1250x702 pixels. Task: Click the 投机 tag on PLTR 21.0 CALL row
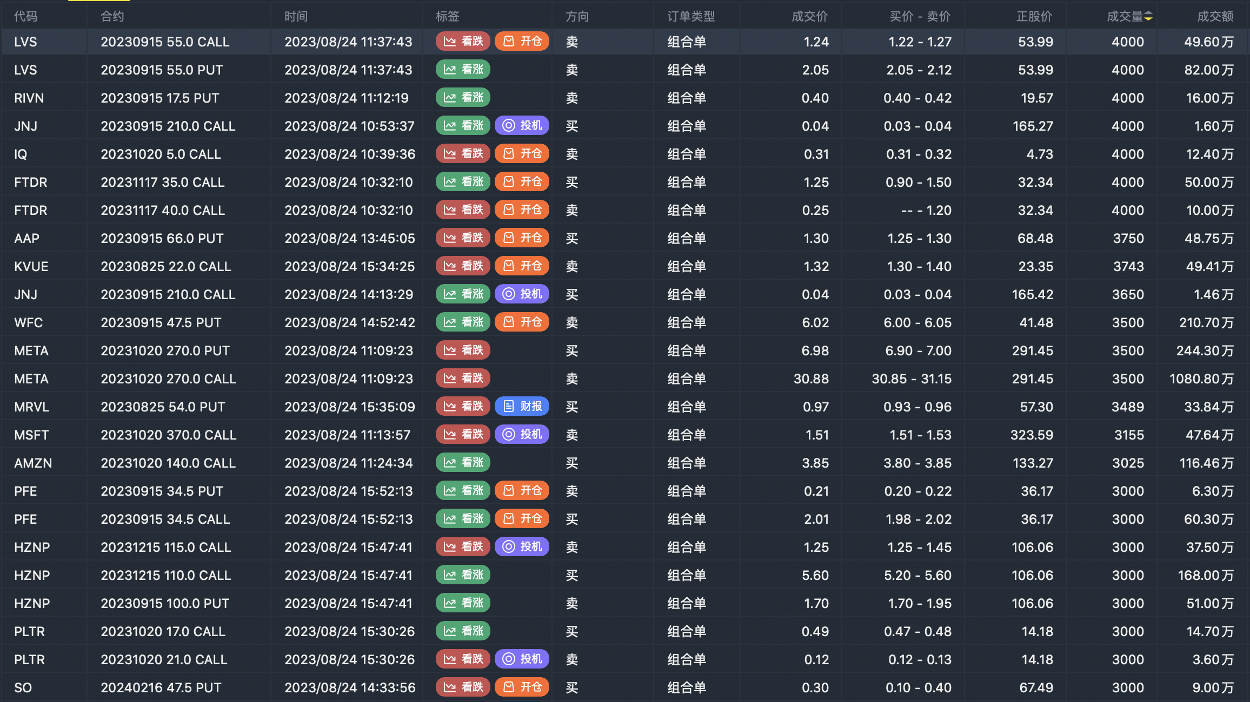coord(522,659)
